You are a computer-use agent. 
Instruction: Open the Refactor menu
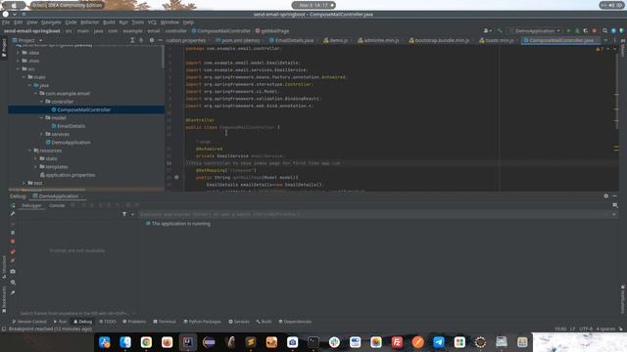(89, 22)
